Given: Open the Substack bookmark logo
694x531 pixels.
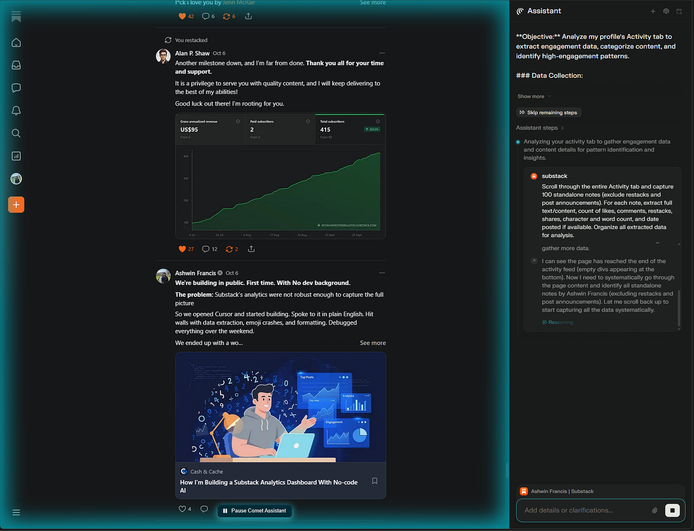Looking at the screenshot, I should click(x=16, y=17).
